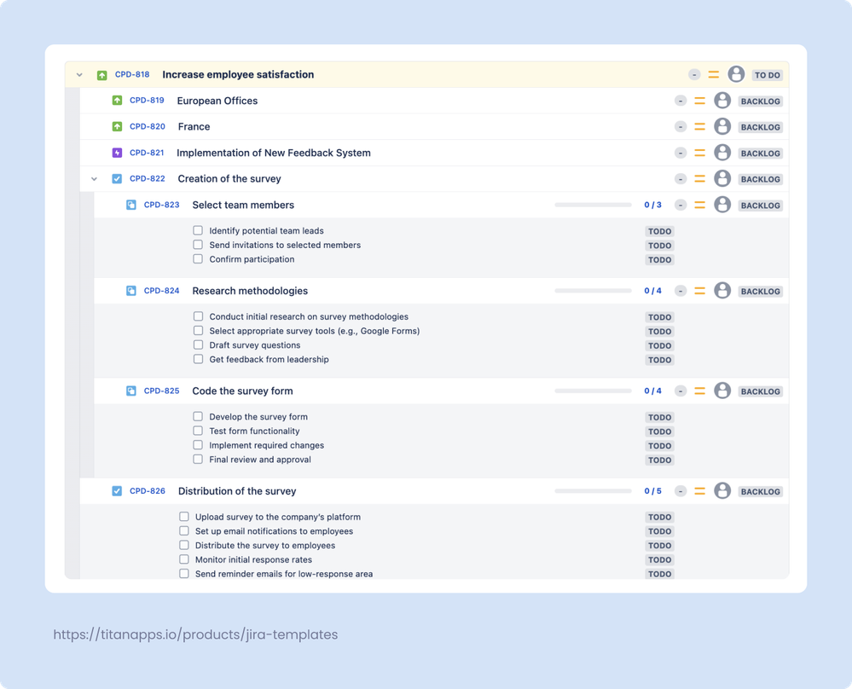Open the assignee avatar for CPD-819
852x689 pixels.
pyautogui.click(x=722, y=101)
